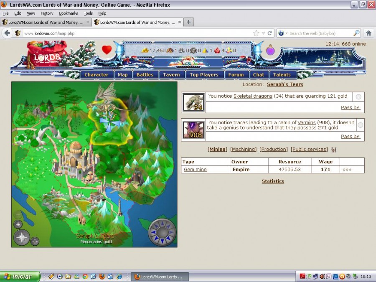376x282 pixels.
Task: Open the Gem mine link
Action: [x=195, y=170]
